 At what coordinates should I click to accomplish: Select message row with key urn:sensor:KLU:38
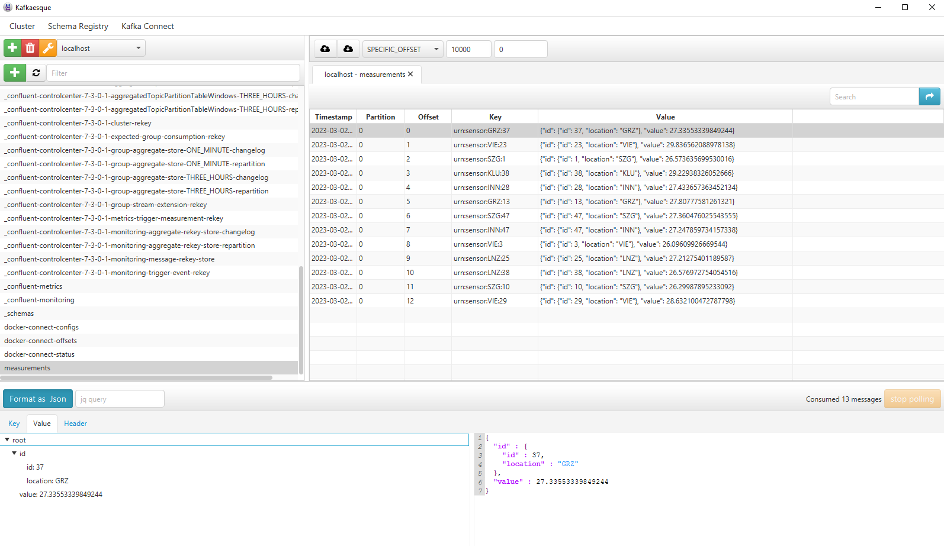pos(627,173)
